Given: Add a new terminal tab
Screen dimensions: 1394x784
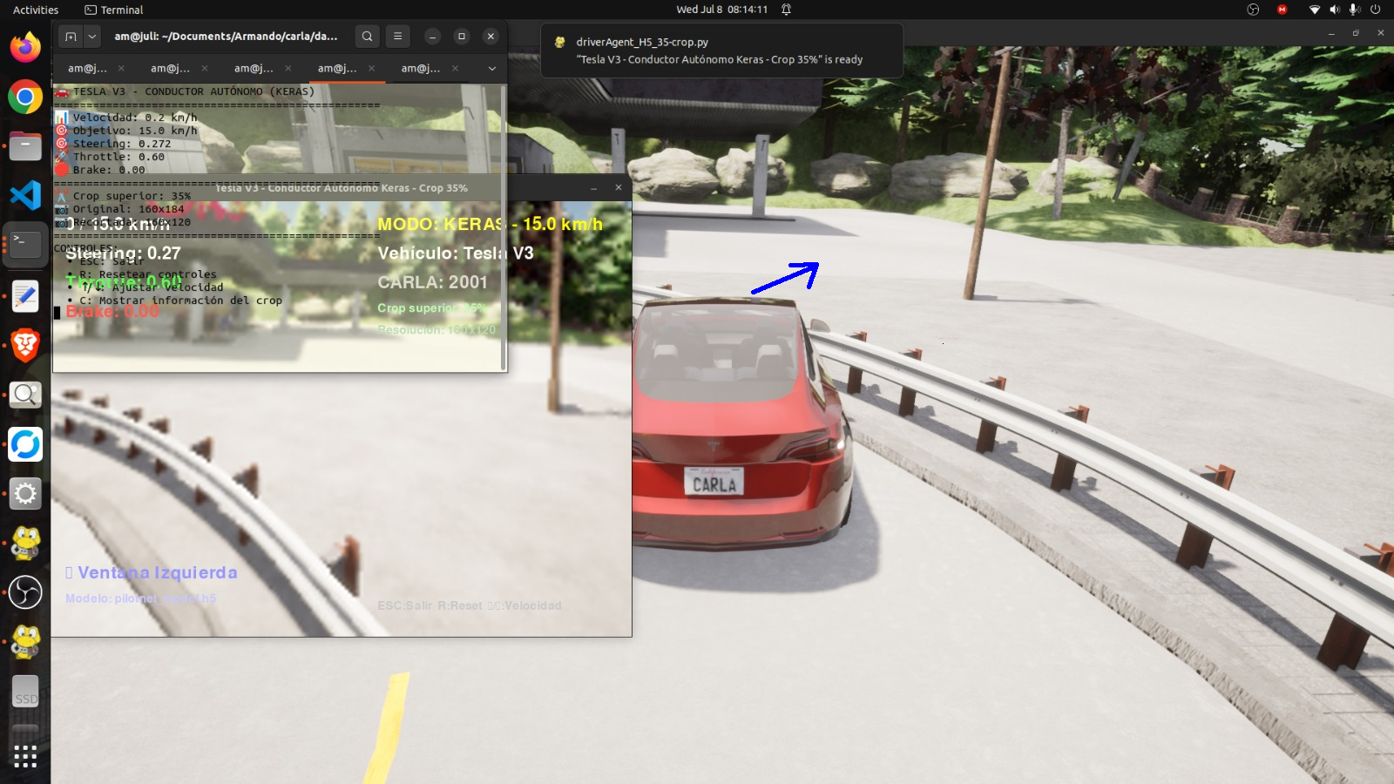Looking at the screenshot, I should click(x=71, y=37).
